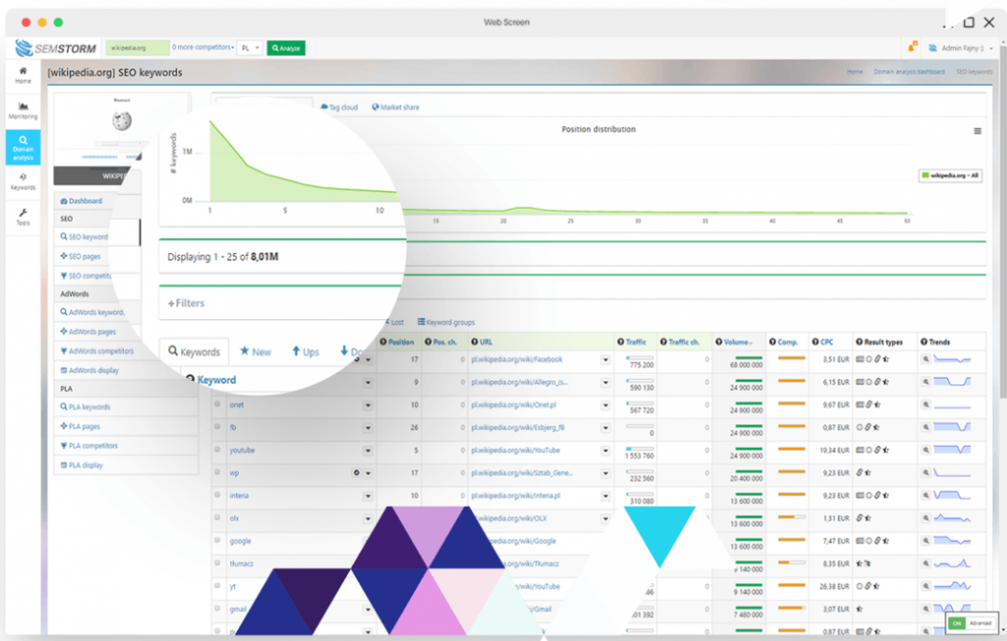Toggle the wikipedia.org legend color swatch

(x=925, y=174)
